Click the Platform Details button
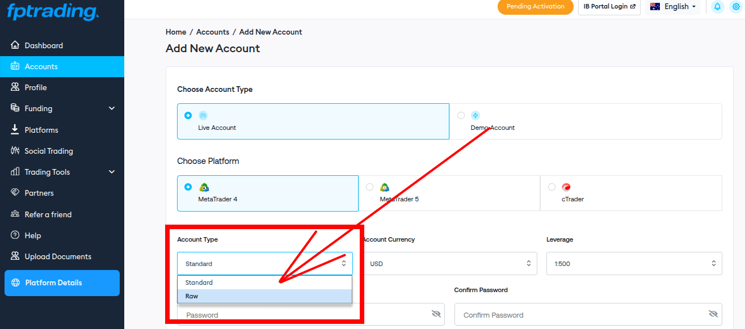This screenshot has width=745, height=329. pos(62,282)
